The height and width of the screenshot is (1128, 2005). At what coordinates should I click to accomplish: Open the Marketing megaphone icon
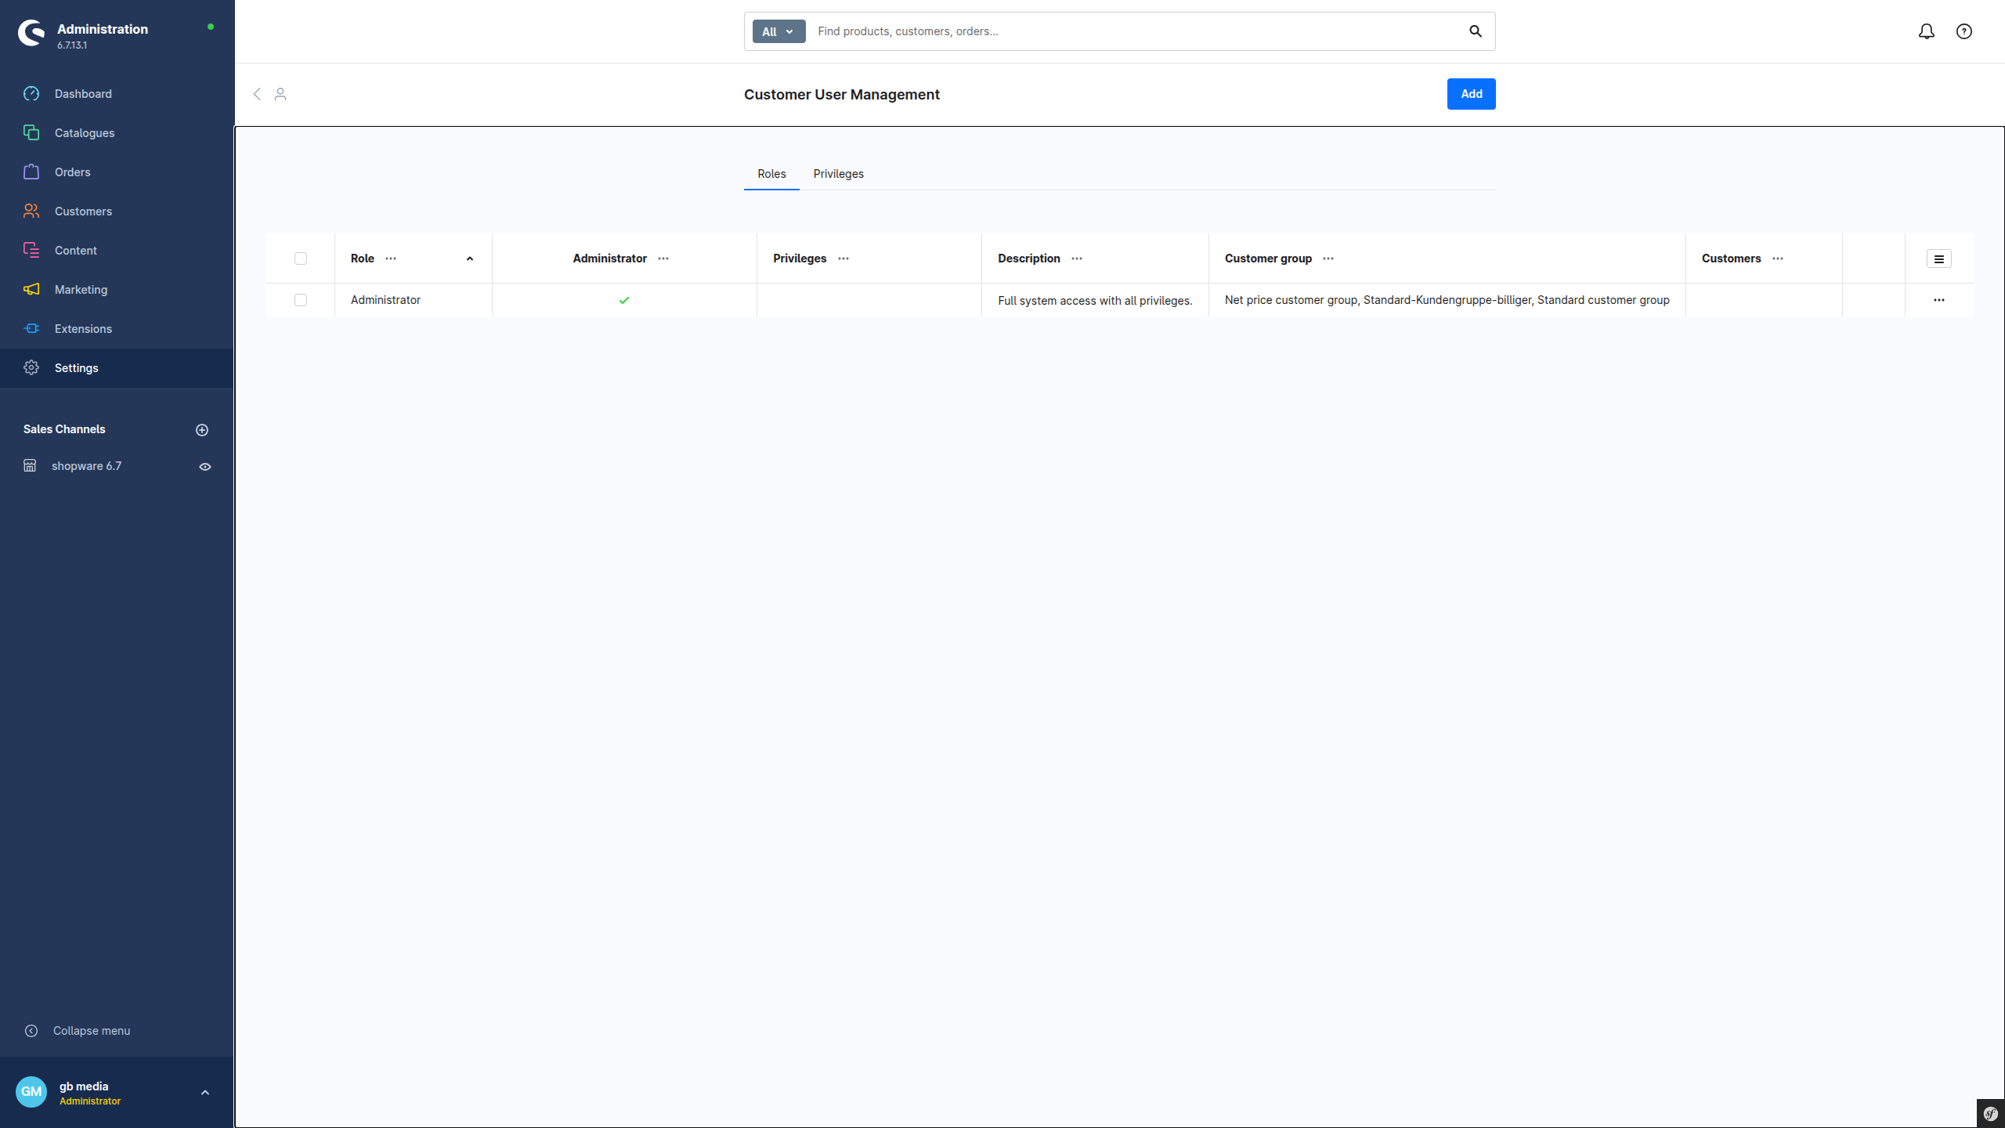(31, 290)
